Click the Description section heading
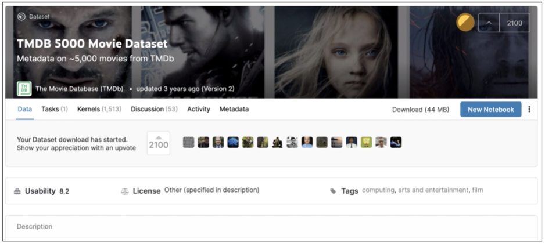This screenshot has width=545, height=243. pyautogui.click(x=34, y=226)
